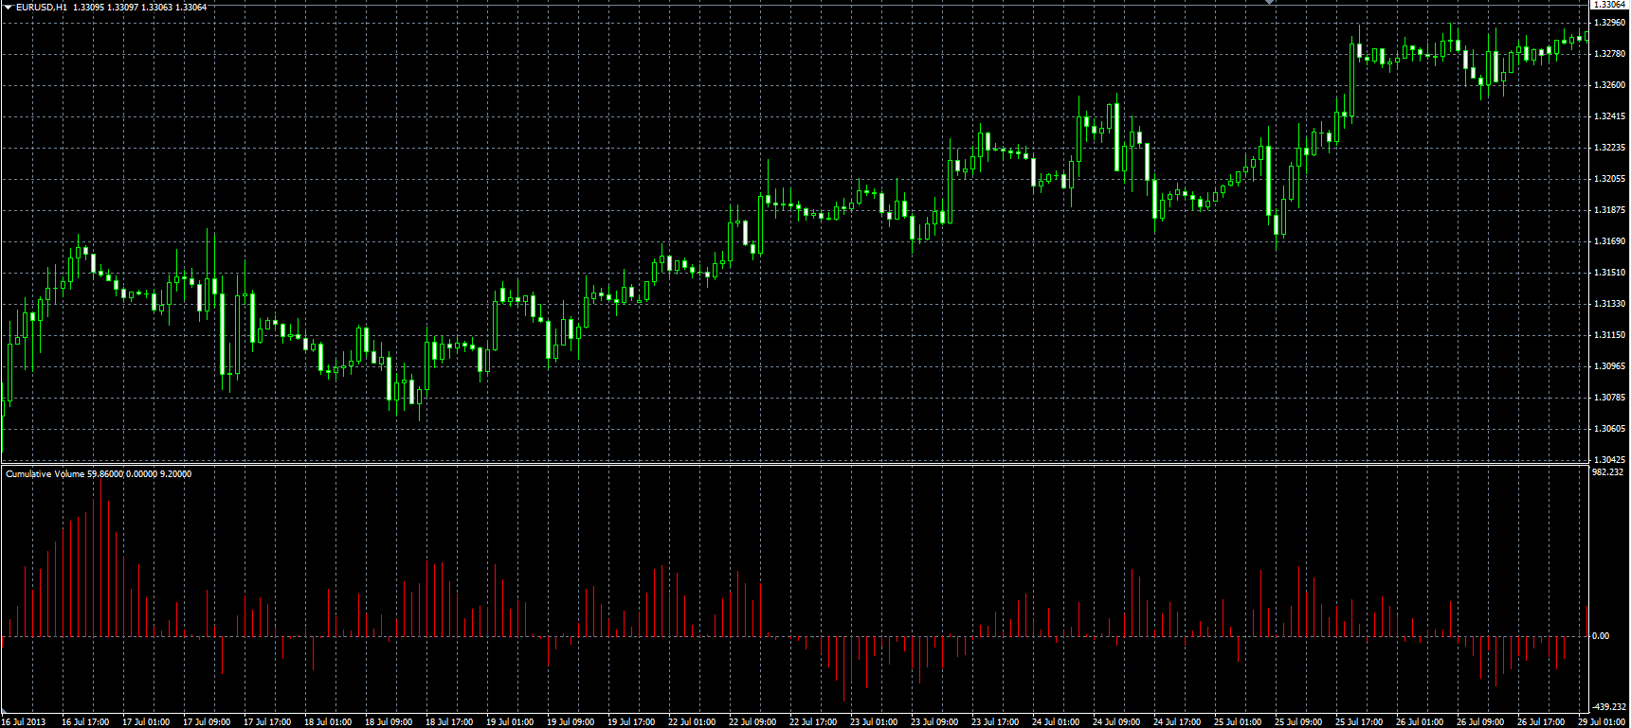Click the 18 Jul 17:00 time label
The height and width of the screenshot is (728, 1631).
click(448, 722)
